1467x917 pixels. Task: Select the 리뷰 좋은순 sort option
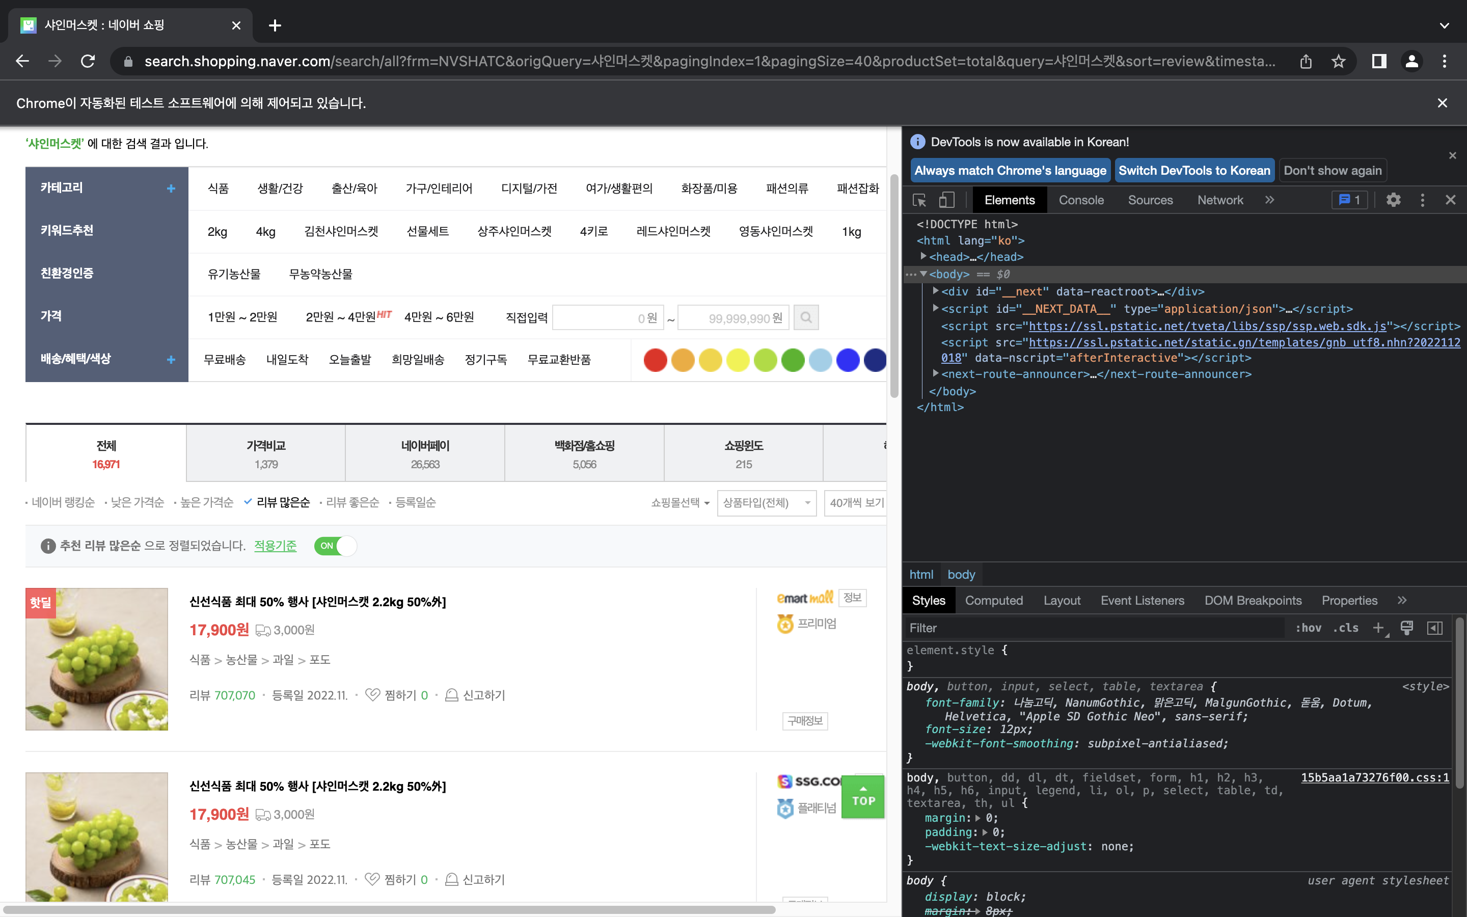(352, 502)
